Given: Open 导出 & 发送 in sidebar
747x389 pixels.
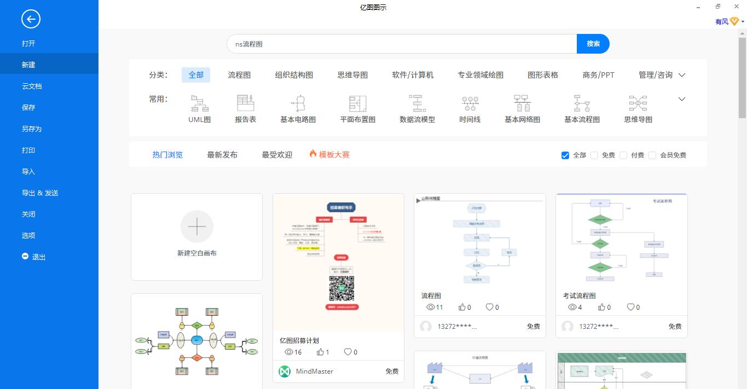Looking at the screenshot, I should (x=41, y=193).
